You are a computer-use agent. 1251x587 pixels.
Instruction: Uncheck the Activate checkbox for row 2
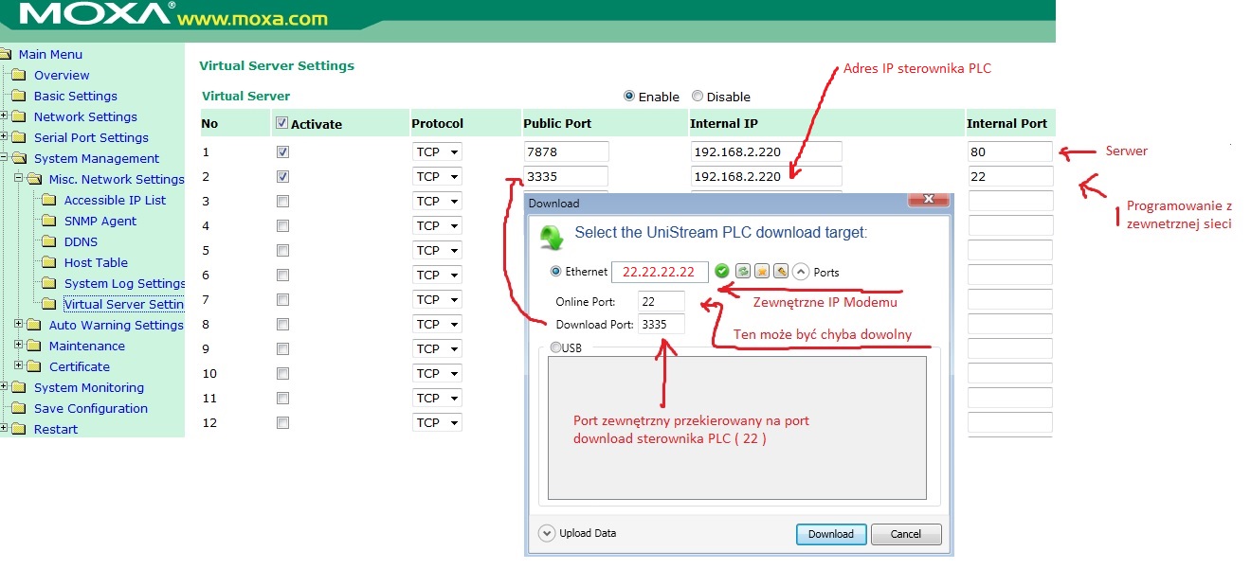coord(282,176)
